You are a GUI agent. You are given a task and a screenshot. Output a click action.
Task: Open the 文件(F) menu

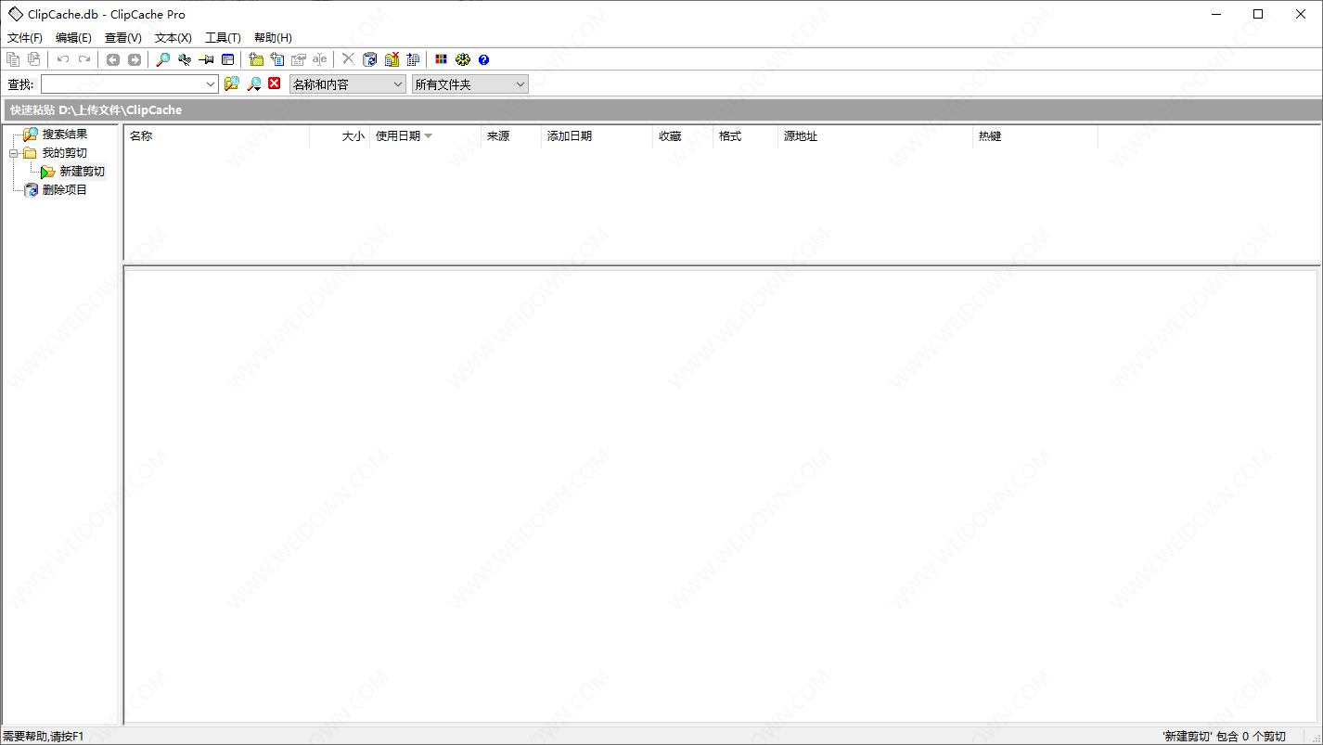tap(25, 38)
